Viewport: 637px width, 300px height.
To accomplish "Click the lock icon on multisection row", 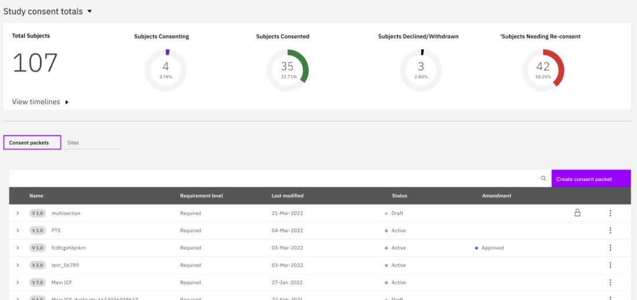I will pyautogui.click(x=577, y=213).
